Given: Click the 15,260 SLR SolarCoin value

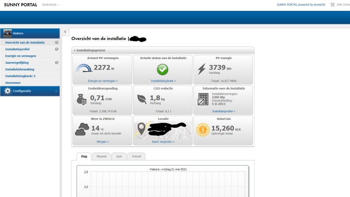Looking at the screenshot, I should (226, 128).
